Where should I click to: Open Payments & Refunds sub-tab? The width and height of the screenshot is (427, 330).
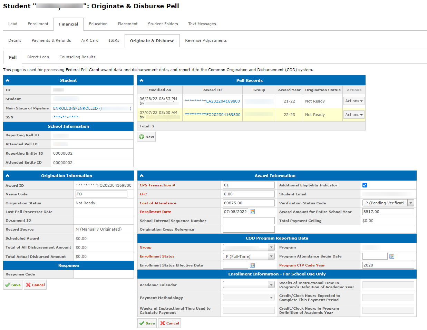[51, 40]
